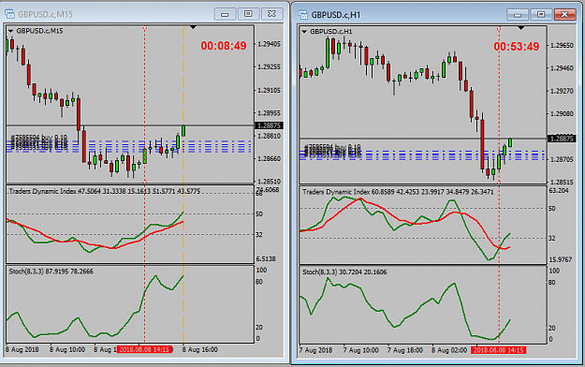
Task: Click the 8 Aug 02:00 time axis label in H1
Action: click(x=449, y=350)
